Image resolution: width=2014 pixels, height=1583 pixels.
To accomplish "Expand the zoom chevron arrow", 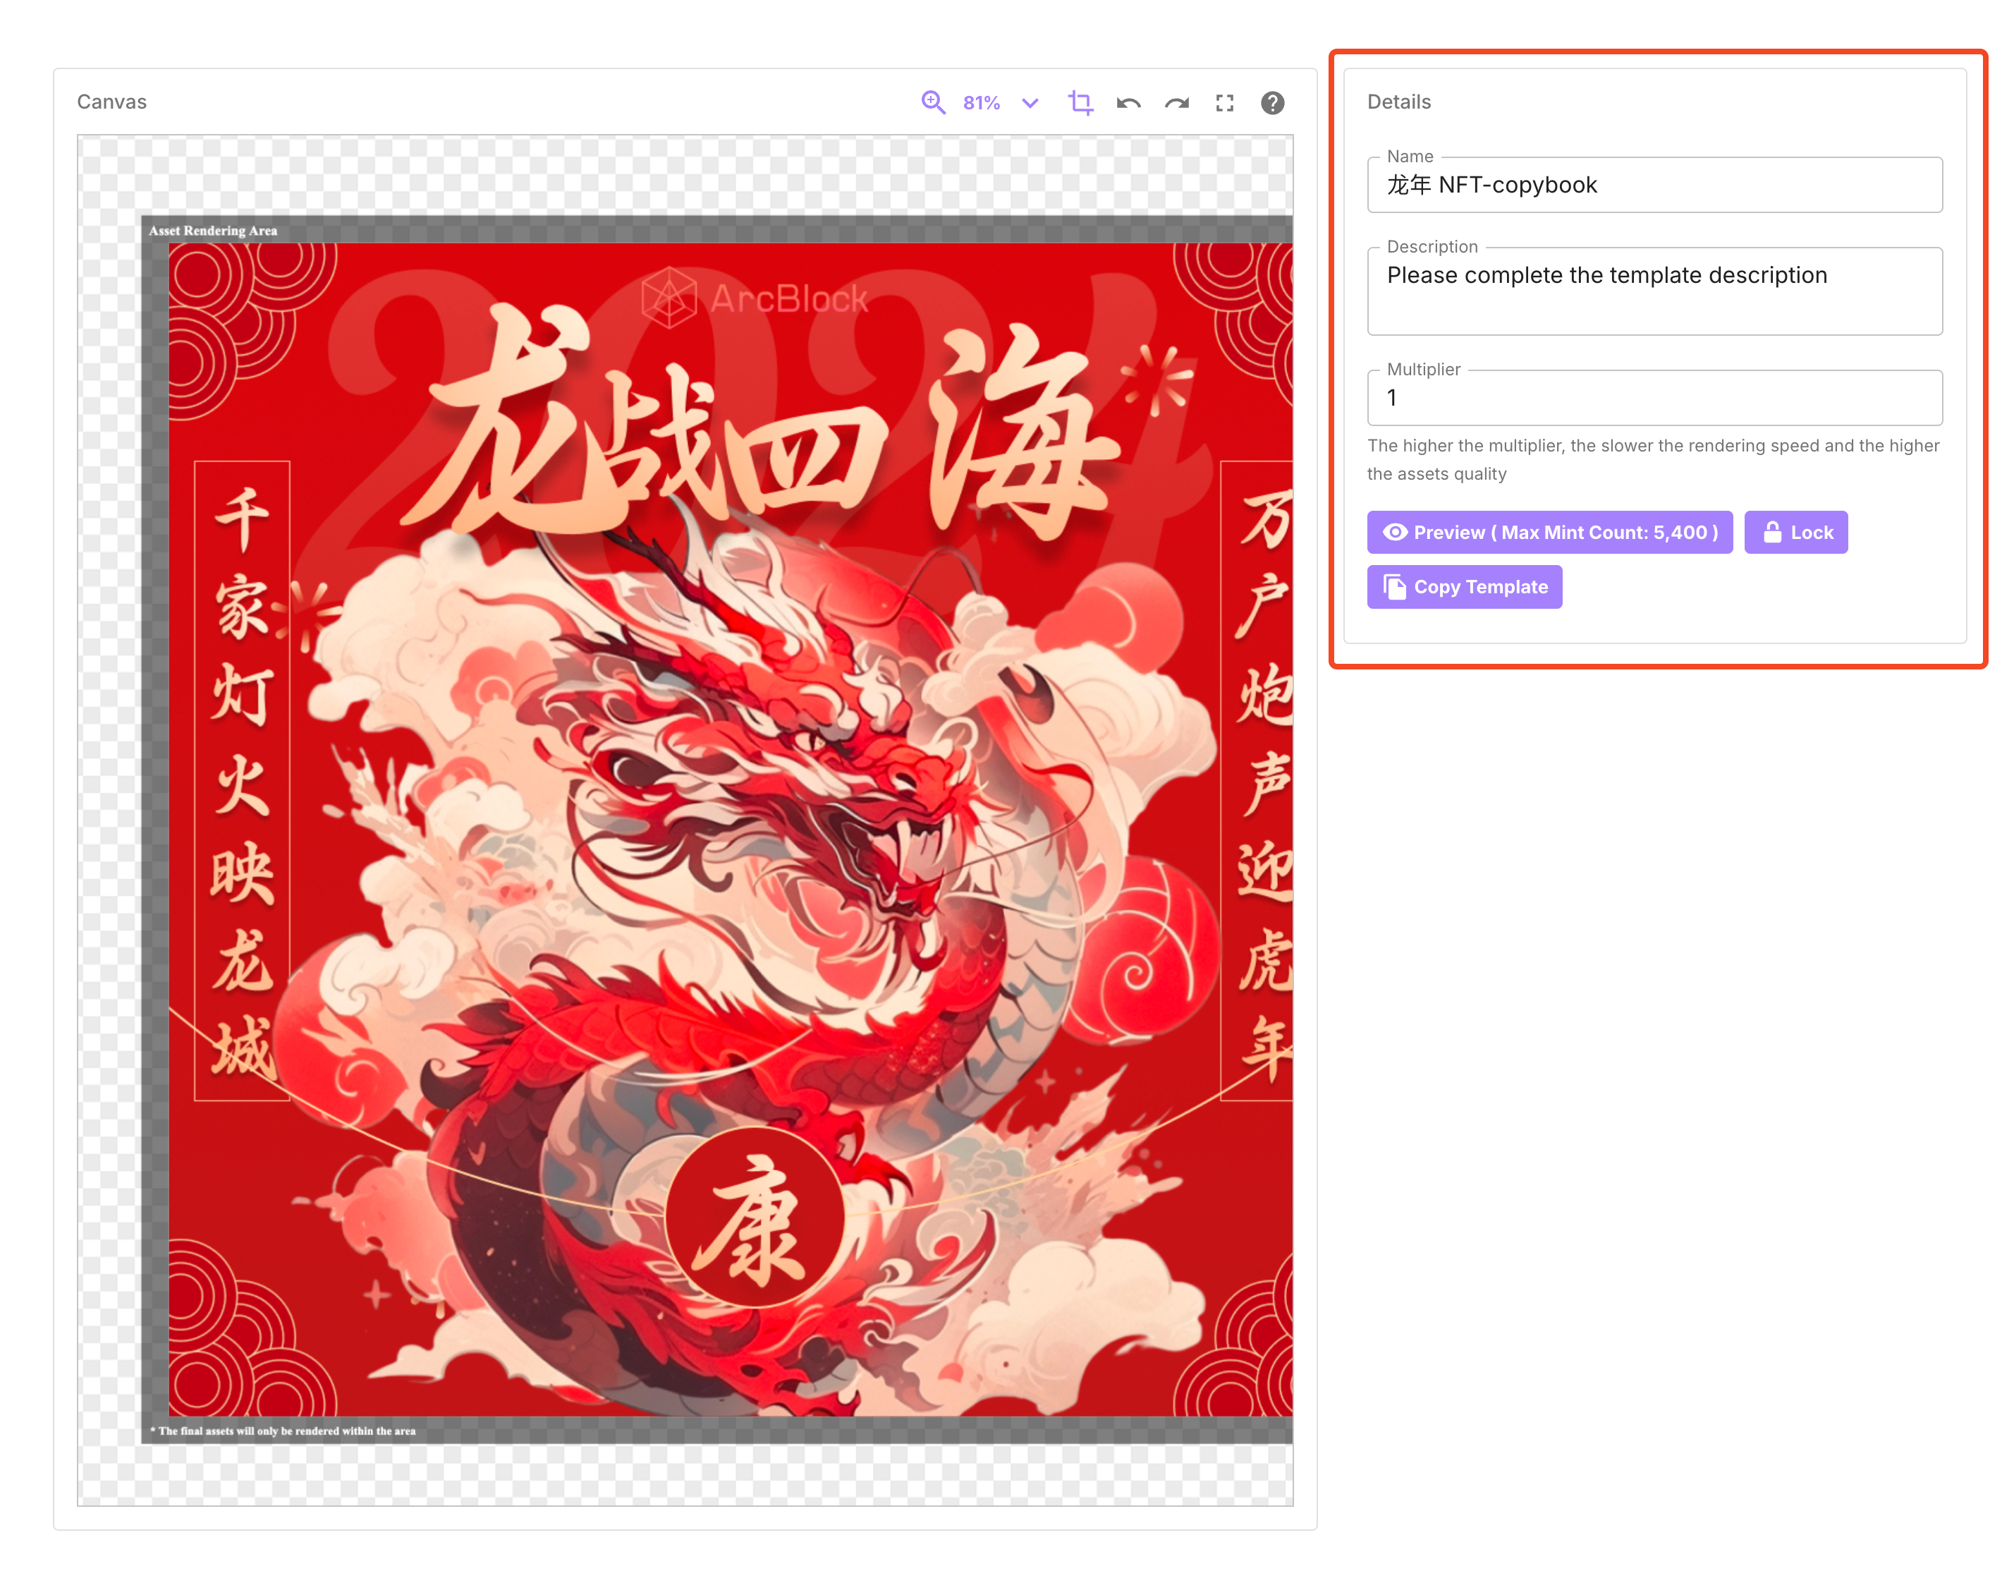I will [1030, 103].
